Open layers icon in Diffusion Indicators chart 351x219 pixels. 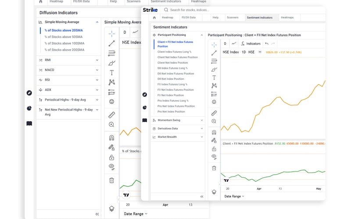pyautogui.click(x=112, y=208)
